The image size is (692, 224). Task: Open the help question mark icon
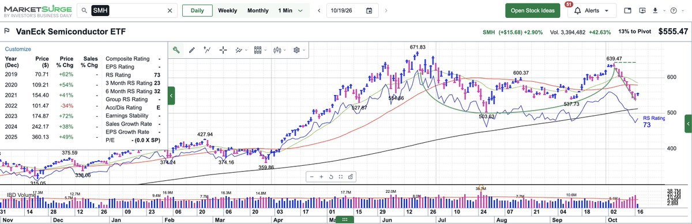[674, 10]
